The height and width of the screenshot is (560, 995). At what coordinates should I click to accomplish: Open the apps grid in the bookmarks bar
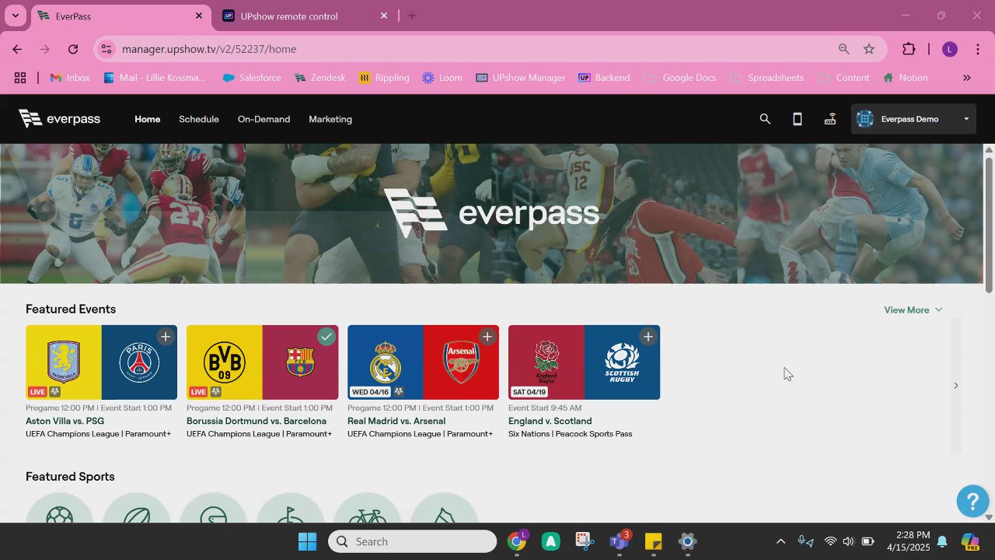(x=20, y=78)
